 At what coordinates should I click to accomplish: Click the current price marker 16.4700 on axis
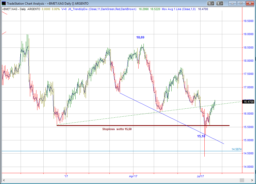[249, 102]
